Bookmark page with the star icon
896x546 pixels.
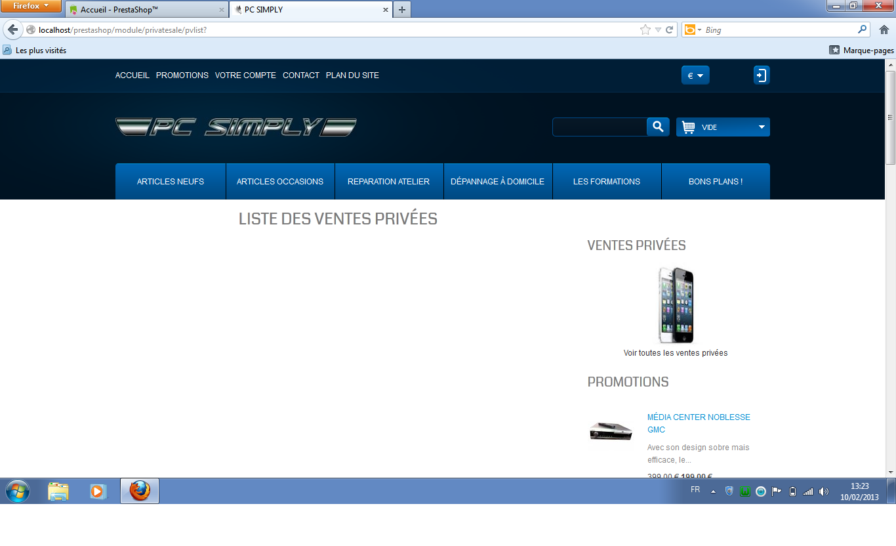click(x=645, y=30)
